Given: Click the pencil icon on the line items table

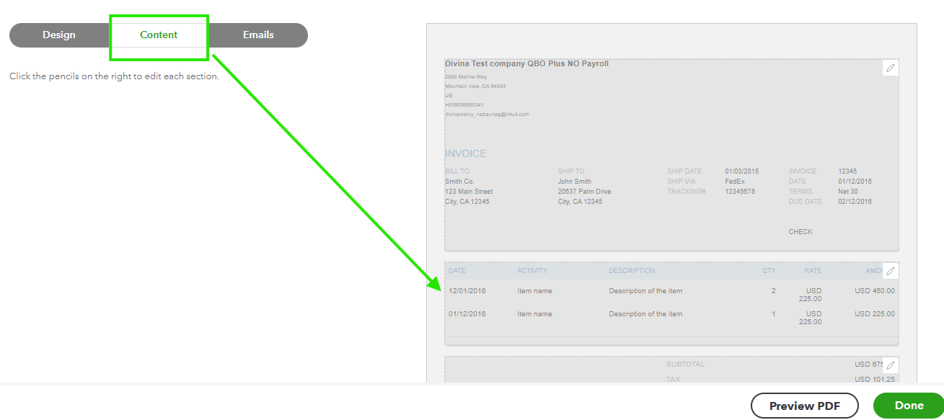Looking at the screenshot, I should click(x=890, y=270).
